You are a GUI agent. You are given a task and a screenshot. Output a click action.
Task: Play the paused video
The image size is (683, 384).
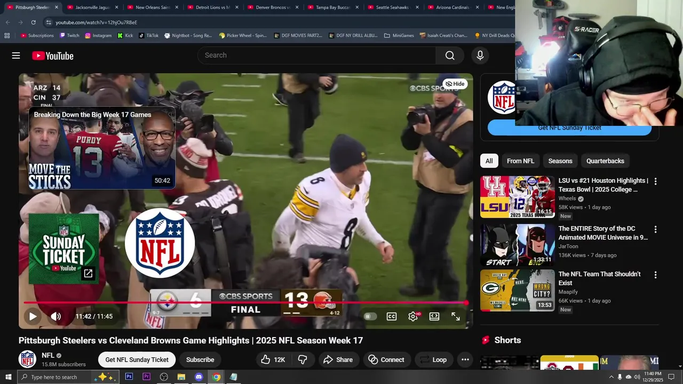33,316
